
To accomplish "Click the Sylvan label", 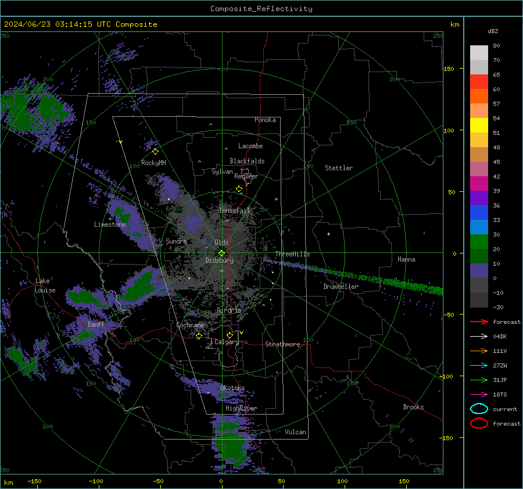I will coord(222,172).
